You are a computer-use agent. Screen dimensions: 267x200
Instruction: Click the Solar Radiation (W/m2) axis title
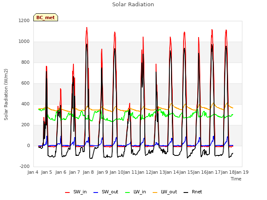(x=6, y=95)
